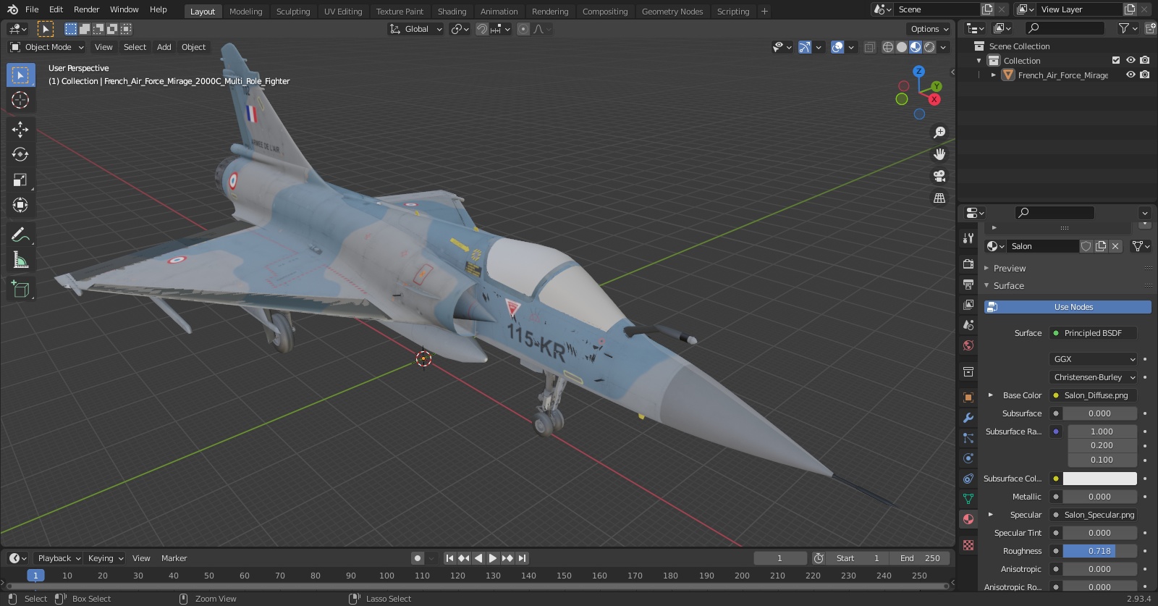The height and width of the screenshot is (606, 1158).
Task: Open Output properties tab
Action: pyautogui.click(x=968, y=285)
